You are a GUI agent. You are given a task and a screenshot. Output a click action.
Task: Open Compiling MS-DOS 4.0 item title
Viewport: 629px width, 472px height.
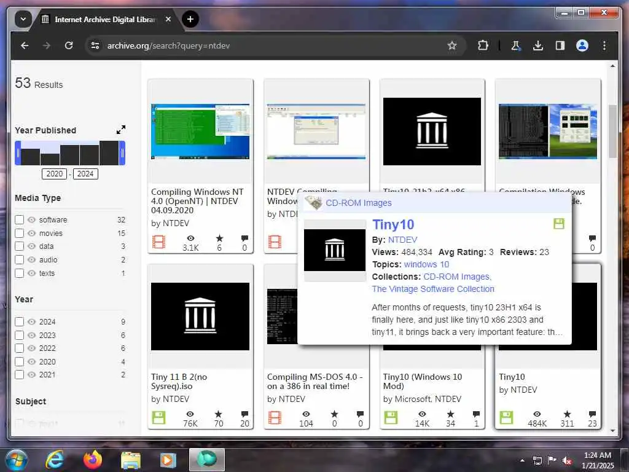[315, 381]
